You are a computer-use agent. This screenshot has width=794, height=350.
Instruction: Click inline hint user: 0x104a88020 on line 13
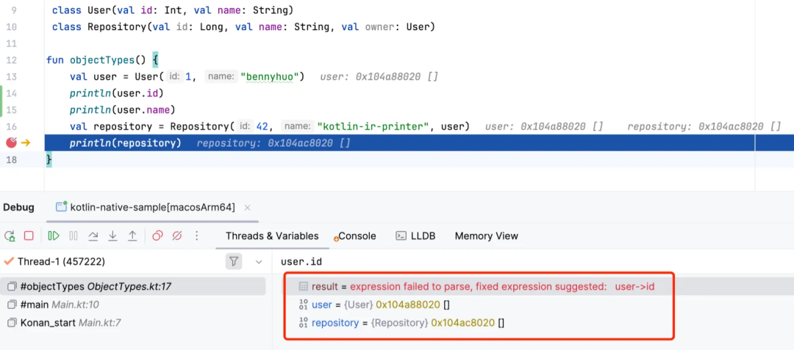[x=379, y=77]
